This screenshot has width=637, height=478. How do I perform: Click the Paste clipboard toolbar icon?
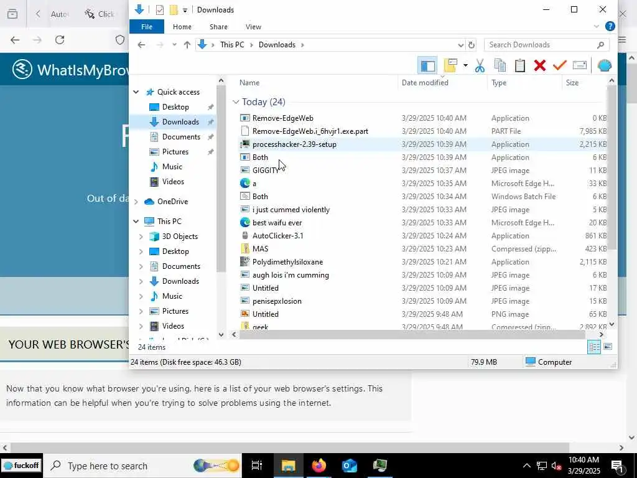[x=520, y=65]
